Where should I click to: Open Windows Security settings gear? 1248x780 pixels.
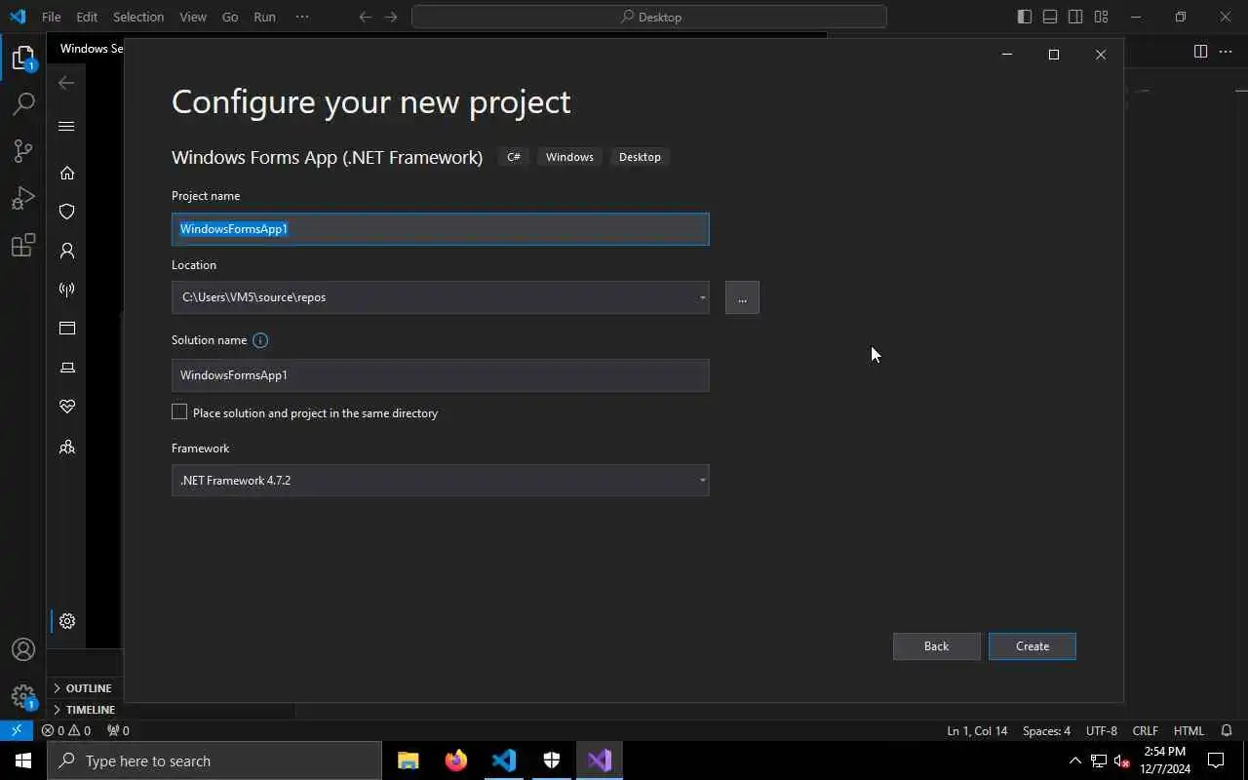[x=67, y=621]
